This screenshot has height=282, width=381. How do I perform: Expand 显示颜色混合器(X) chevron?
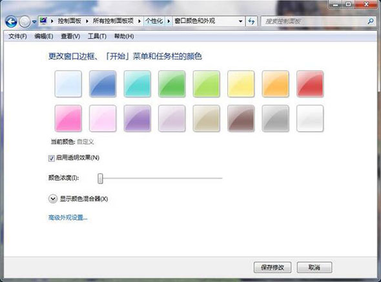tap(53, 199)
